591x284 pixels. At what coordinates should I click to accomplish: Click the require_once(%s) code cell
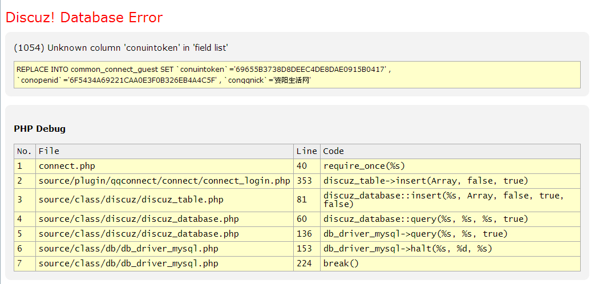click(364, 166)
